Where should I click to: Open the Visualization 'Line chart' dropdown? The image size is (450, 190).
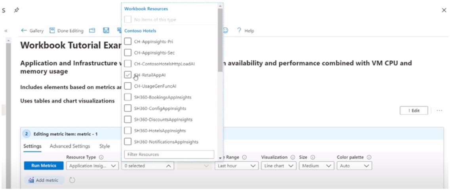[278, 166]
